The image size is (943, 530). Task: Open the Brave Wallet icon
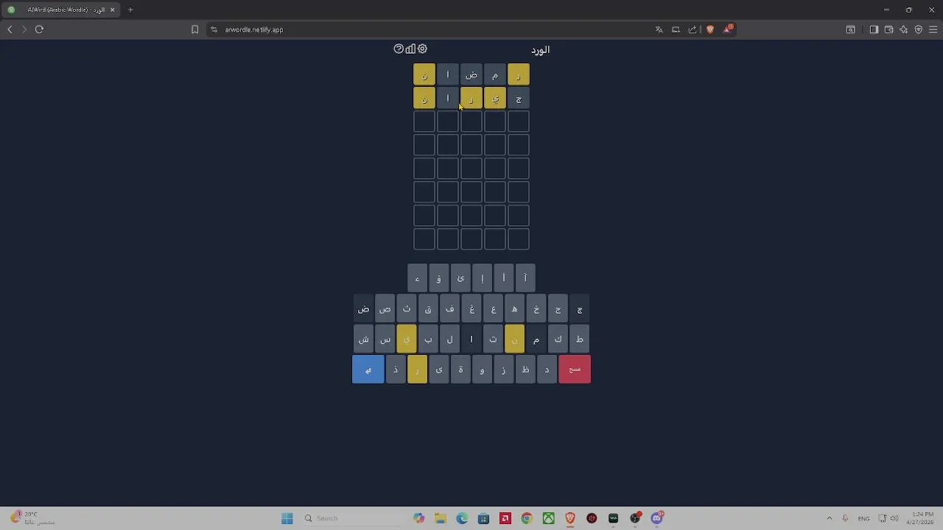888,29
